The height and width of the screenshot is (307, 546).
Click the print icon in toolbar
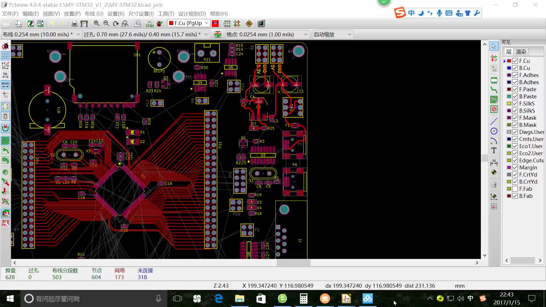[x=74, y=24]
